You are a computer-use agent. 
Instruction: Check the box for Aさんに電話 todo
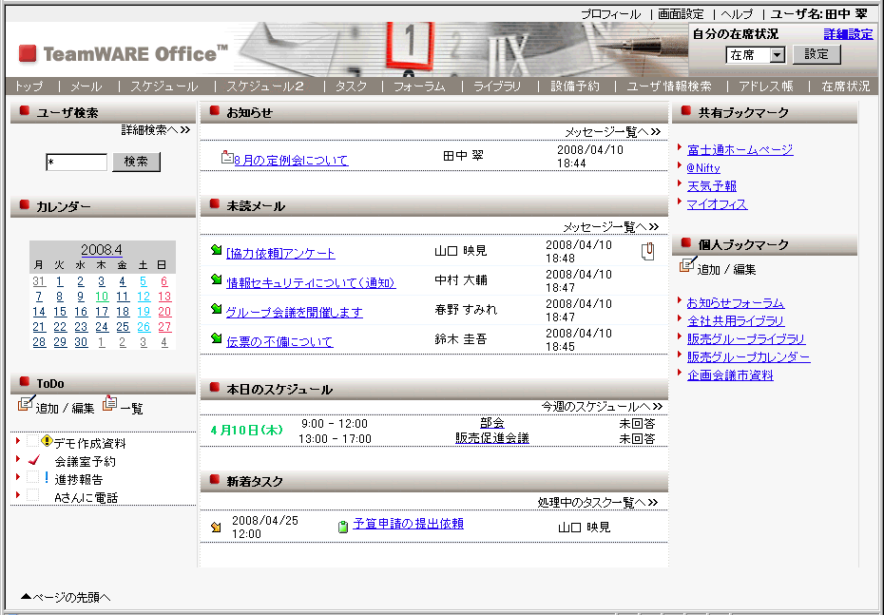coord(32,495)
